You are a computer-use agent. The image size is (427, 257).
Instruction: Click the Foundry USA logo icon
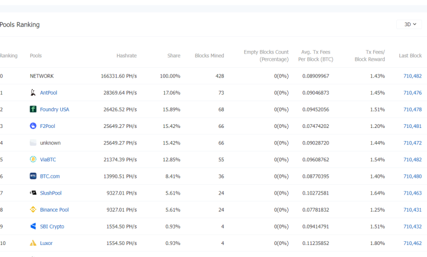(33, 109)
